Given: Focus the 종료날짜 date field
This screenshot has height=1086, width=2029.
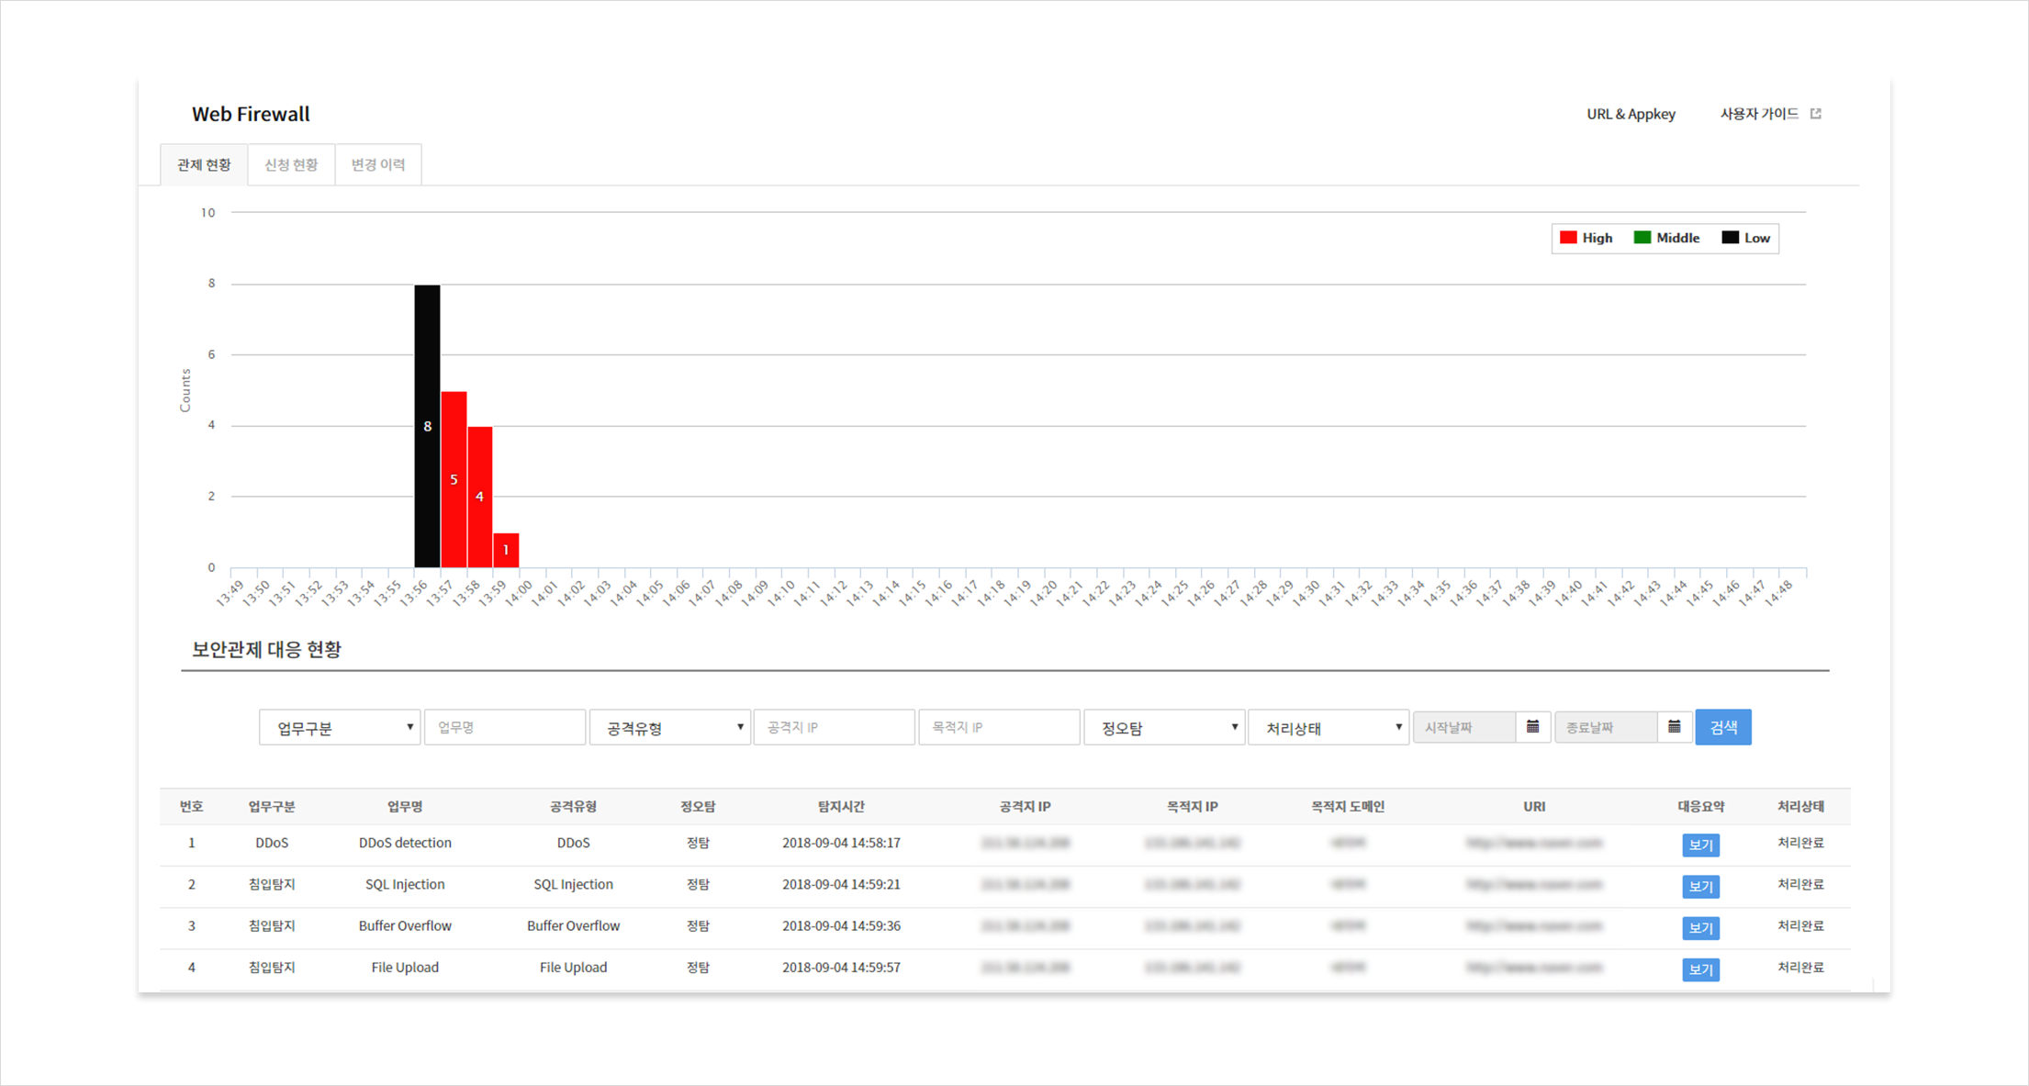Looking at the screenshot, I should point(1606,727).
